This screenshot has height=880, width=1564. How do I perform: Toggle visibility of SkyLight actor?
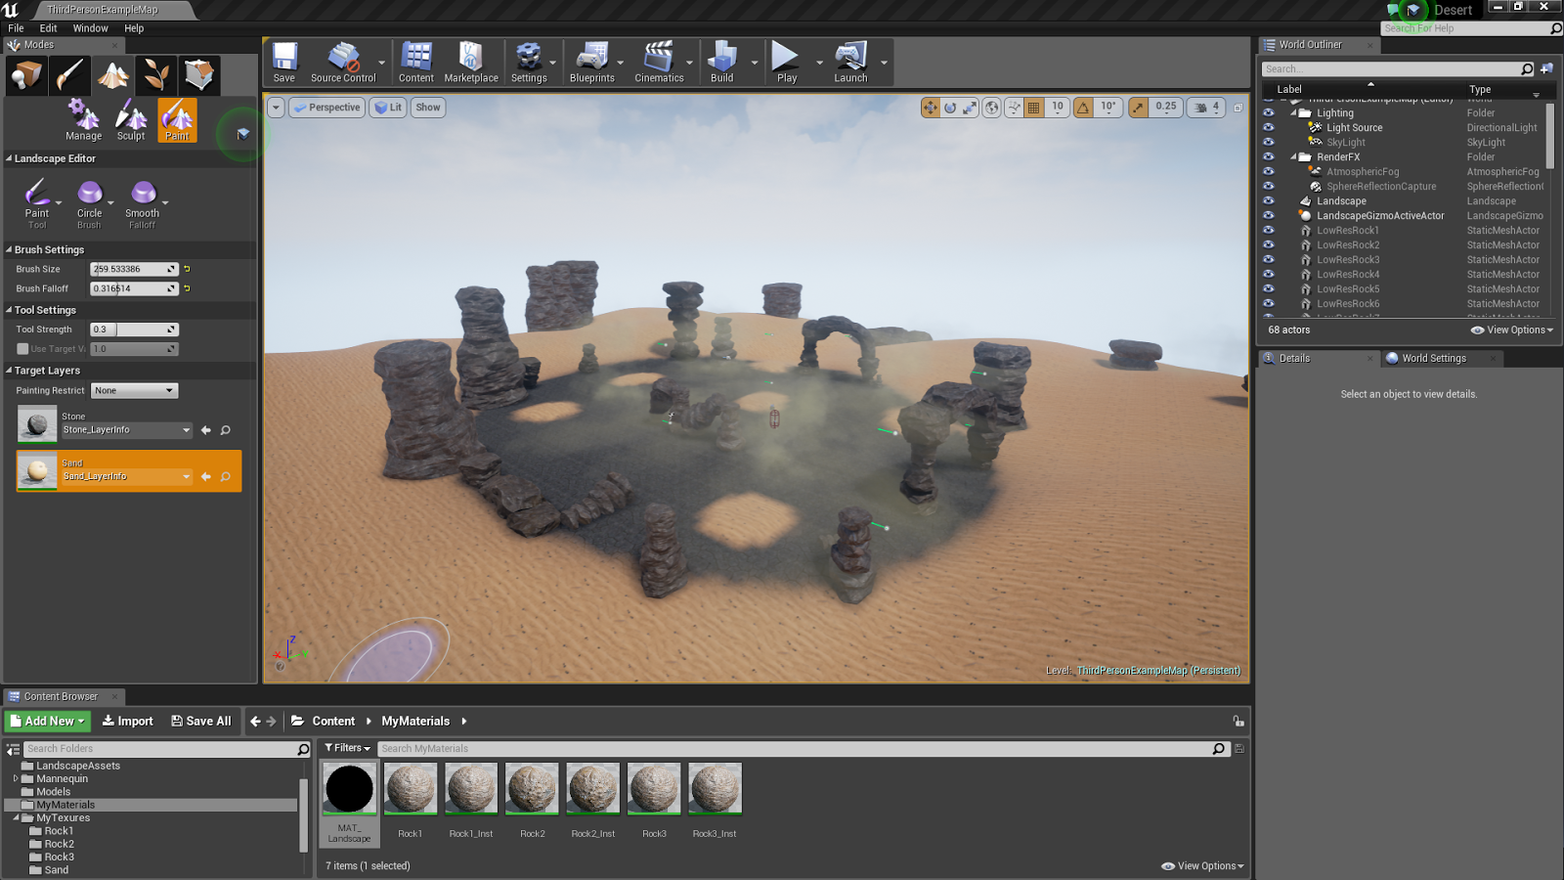click(x=1269, y=143)
